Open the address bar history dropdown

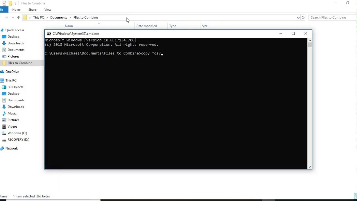[x=298, y=18]
